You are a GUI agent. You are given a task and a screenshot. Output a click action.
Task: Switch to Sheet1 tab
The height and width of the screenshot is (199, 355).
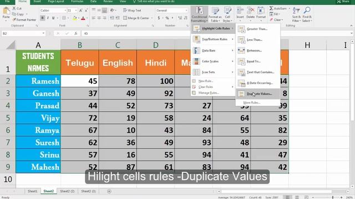32,191
